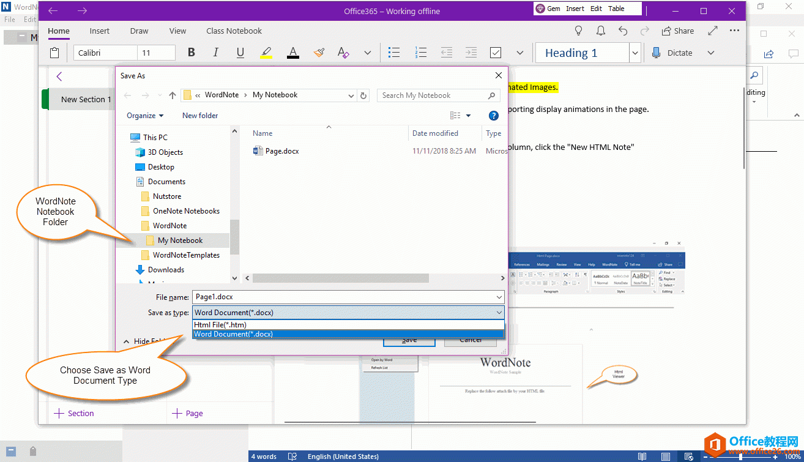
Task: Open the Draw tab
Action: (140, 31)
